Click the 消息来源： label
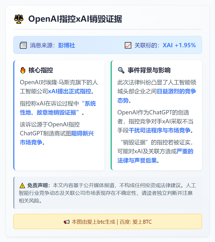Viewport: 215px width, 242px height. pyautogui.click(x=42, y=45)
